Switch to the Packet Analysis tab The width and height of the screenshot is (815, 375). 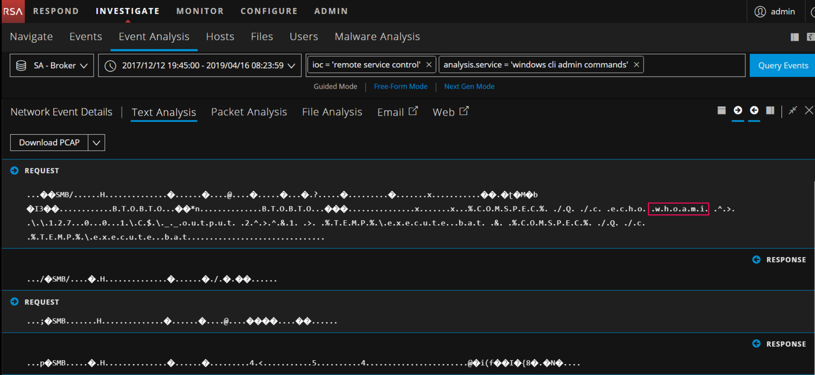click(249, 112)
